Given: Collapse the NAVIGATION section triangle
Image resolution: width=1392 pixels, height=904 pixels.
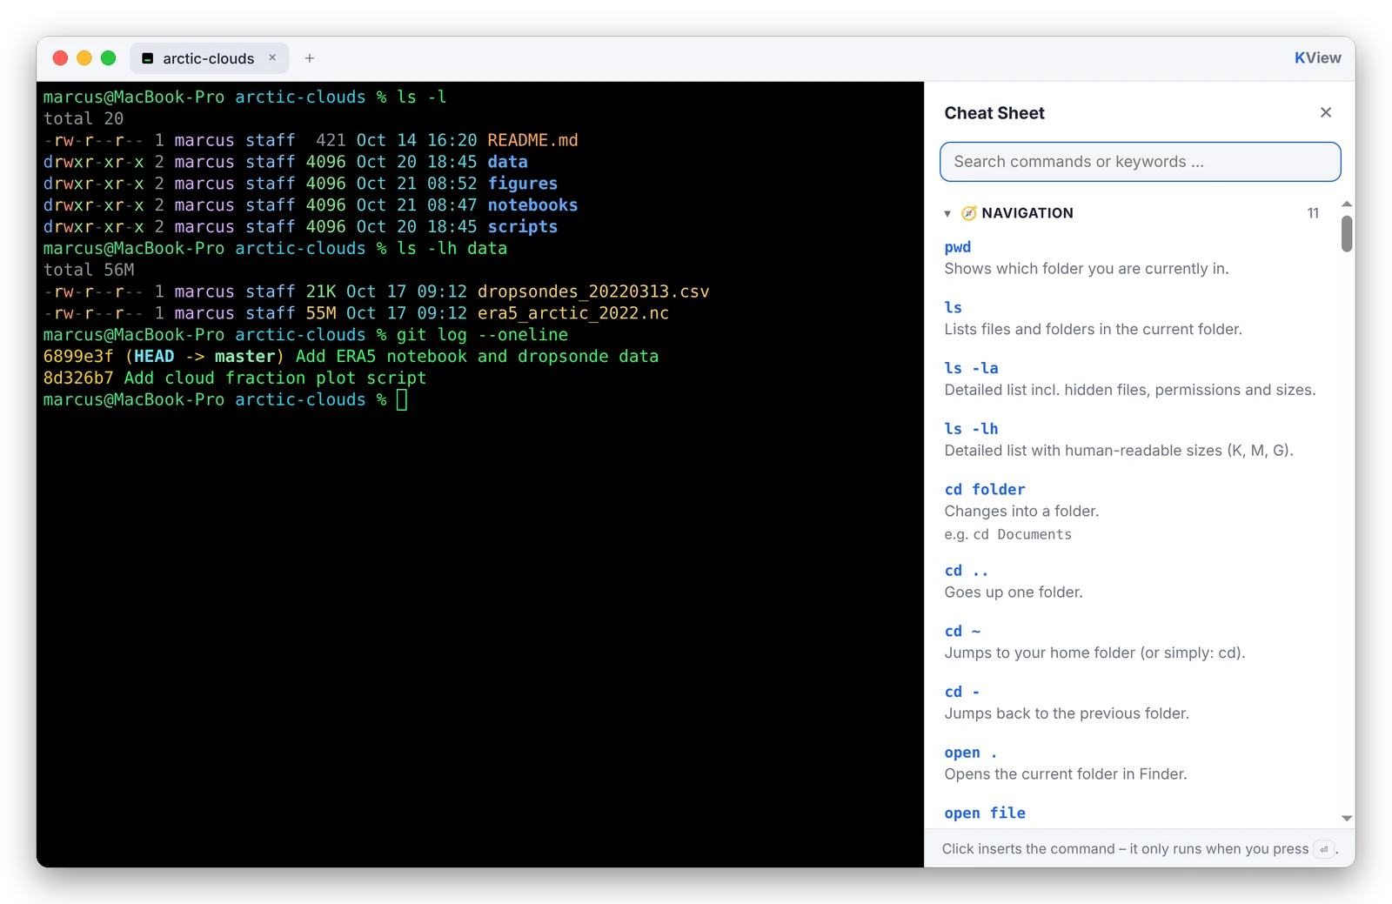Looking at the screenshot, I should point(947,213).
